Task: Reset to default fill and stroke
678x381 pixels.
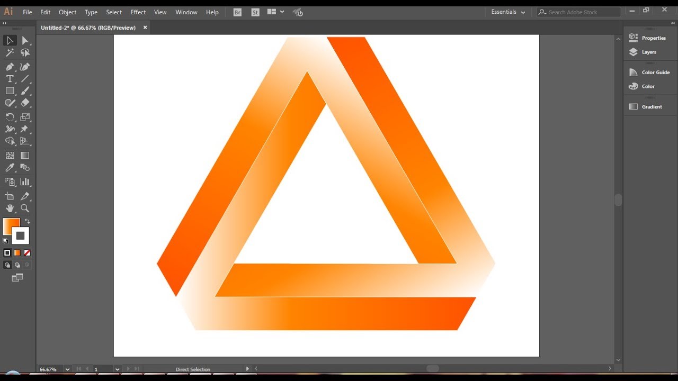Action: 5,241
